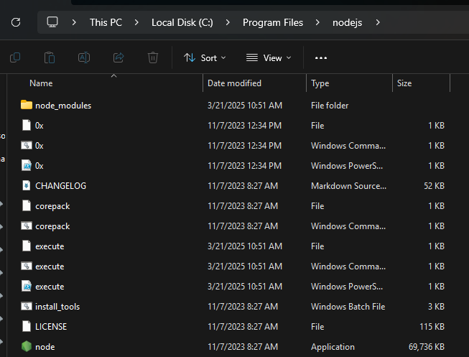Click the Share toolbar icon
This screenshot has width=469, height=357.
pyautogui.click(x=119, y=57)
